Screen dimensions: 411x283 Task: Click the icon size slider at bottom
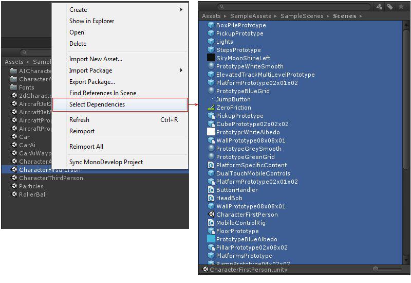click(x=376, y=269)
